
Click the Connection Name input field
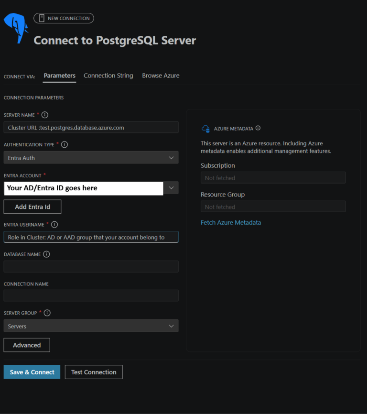(x=91, y=295)
